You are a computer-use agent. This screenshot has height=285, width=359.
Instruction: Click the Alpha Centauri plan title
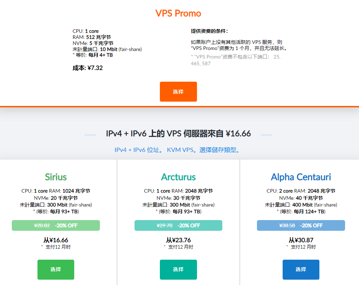(x=301, y=177)
